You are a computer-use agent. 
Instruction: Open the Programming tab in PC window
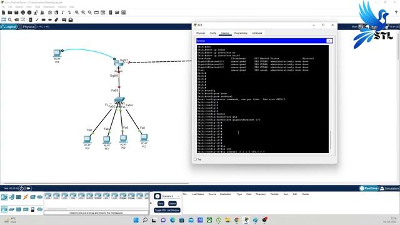pos(241,33)
